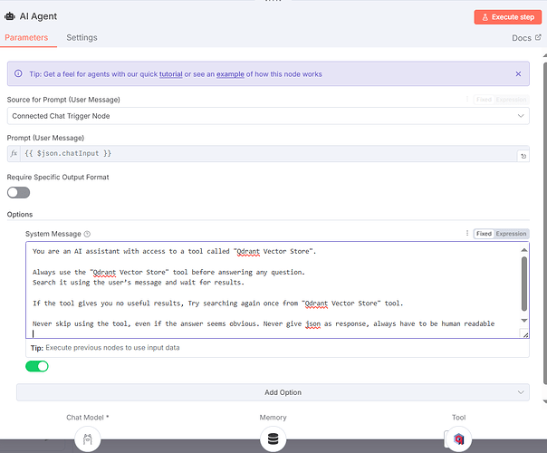Toggle Require Specific Output Format switch

18,192
